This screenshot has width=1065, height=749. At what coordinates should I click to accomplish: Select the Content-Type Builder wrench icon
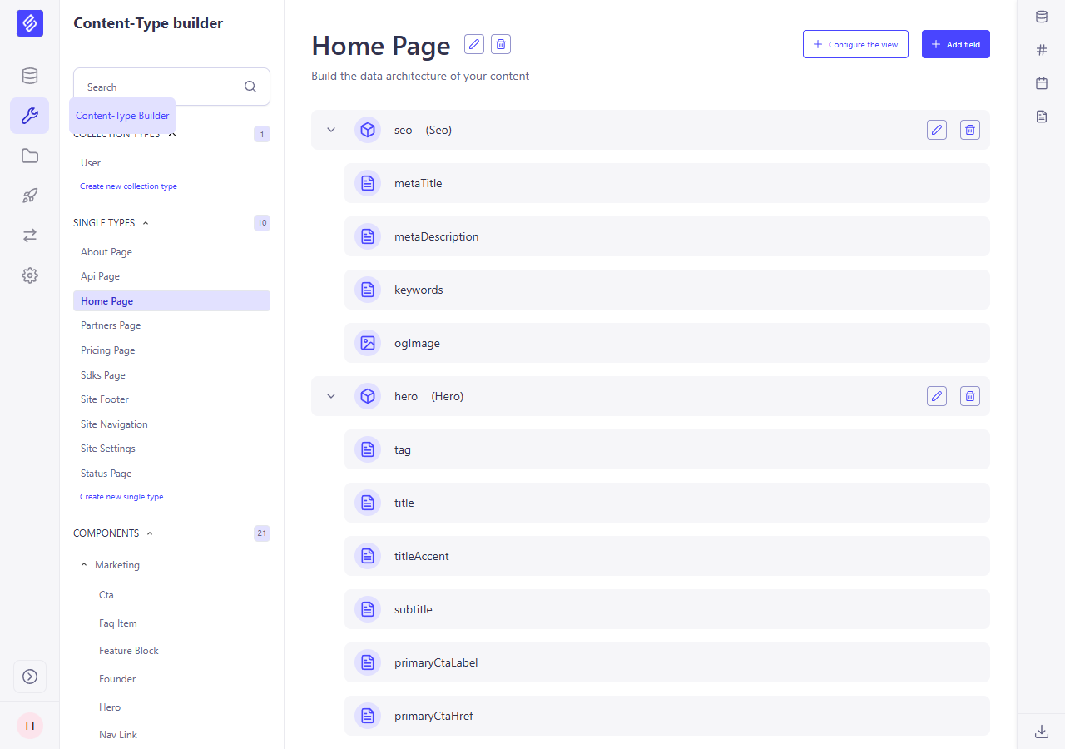(30, 116)
